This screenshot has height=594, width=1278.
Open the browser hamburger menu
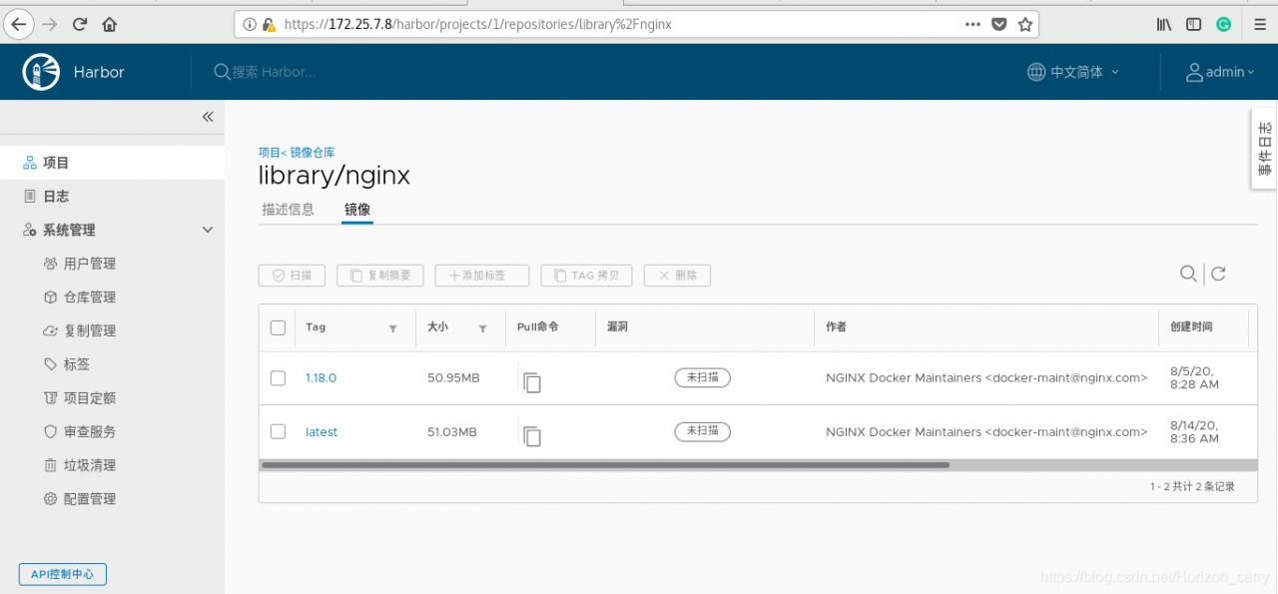(1259, 24)
